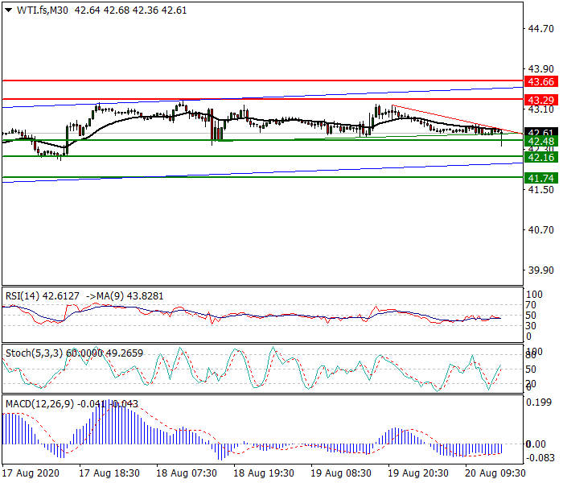Click the -0.083 MACD scale value
Viewport: 563px width, 483px height.
(539, 458)
